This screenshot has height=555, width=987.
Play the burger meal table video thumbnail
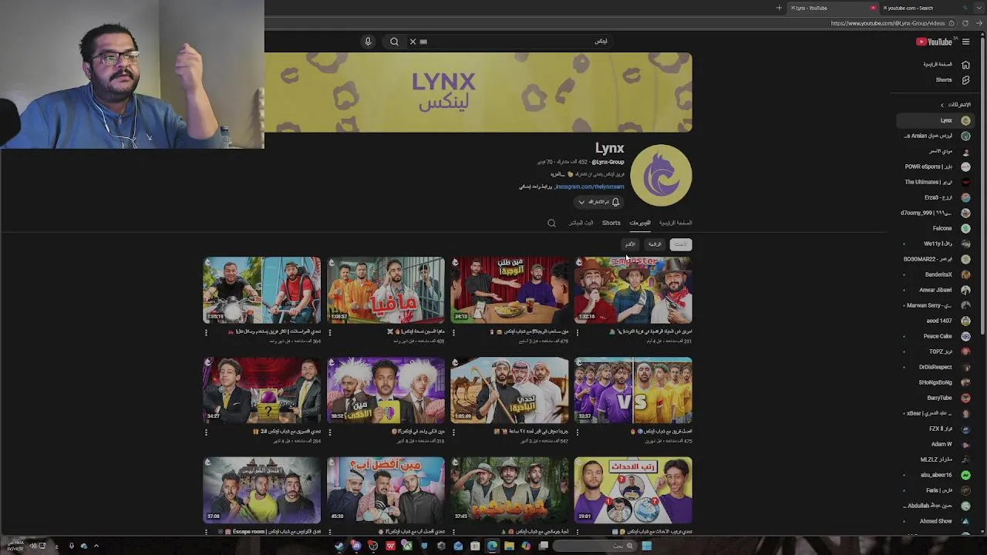click(x=510, y=290)
